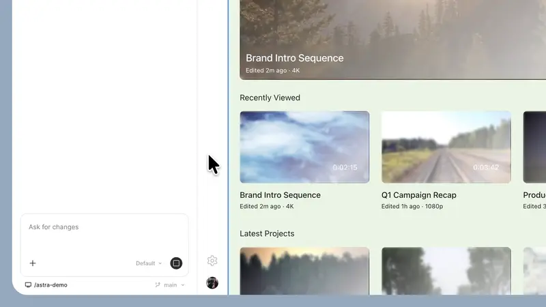The height and width of the screenshot is (307, 546).
Task: Open the first sunset forest thumbnail in Latest Projects
Action: [304, 271]
